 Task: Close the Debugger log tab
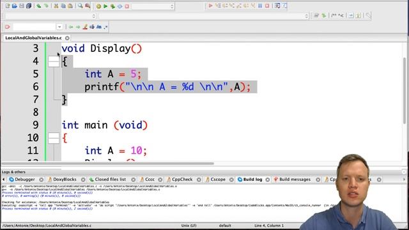pyautogui.click(x=41, y=180)
